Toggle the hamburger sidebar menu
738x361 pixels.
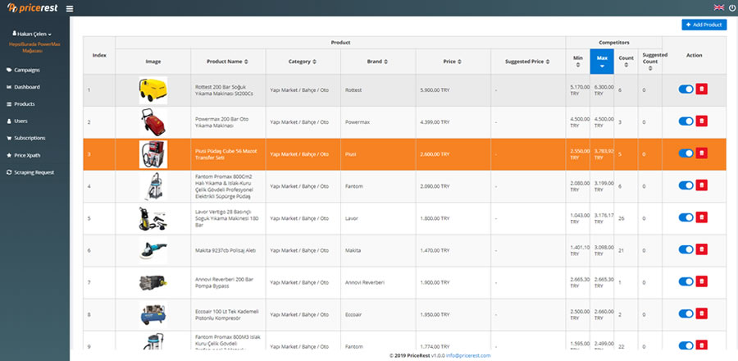point(70,8)
